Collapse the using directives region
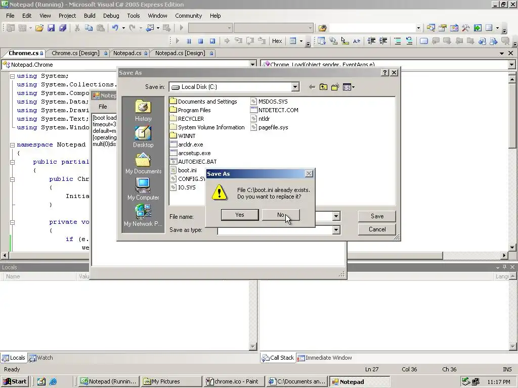This screenshot has height=388, width=518. (x=12, y=76)
